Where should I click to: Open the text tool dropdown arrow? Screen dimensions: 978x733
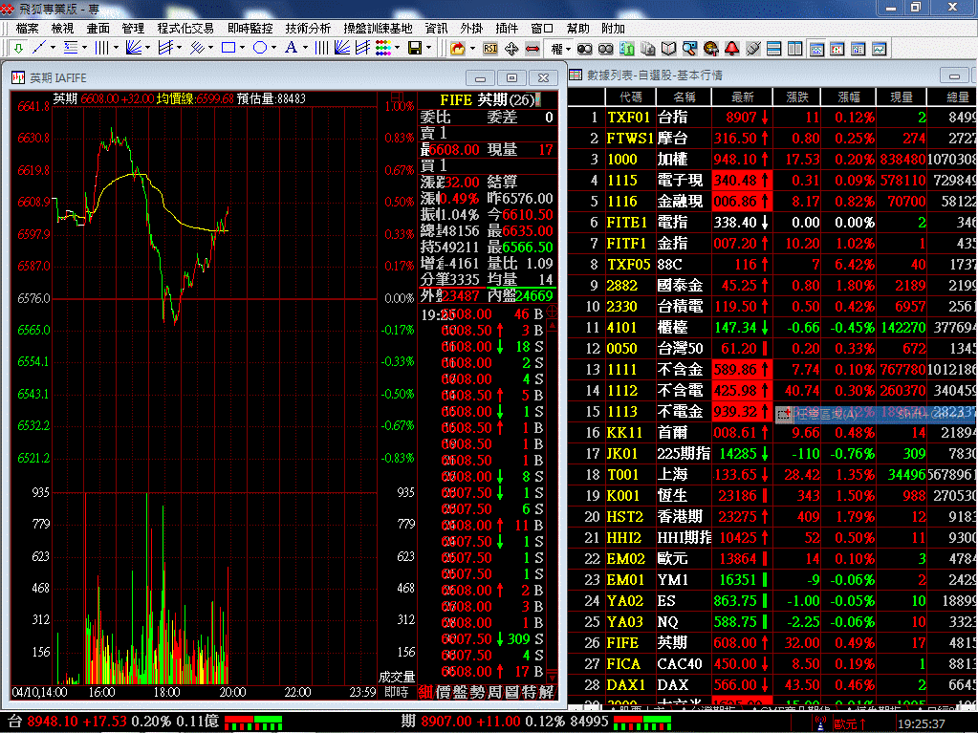pyautogui.click(x=305, y=48)
